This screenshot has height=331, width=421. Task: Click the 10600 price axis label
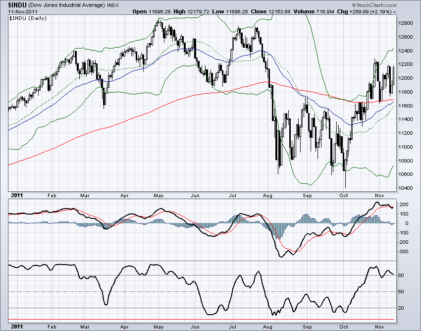click(405, 174)
